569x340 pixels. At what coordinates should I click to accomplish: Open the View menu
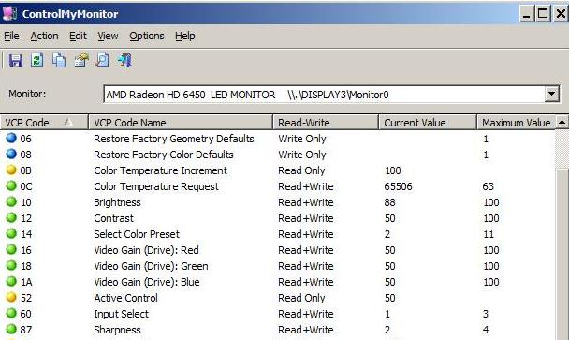point(108,36)
